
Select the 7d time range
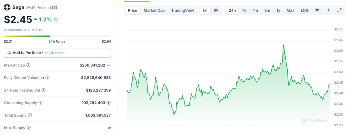click(x=244, y=10)
